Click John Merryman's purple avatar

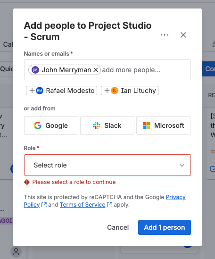coord(35,70)
